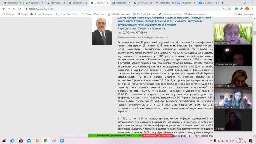The image size is (256, 144).
Task: Close the Facebook Liliia tab
Action: [216, 3]
